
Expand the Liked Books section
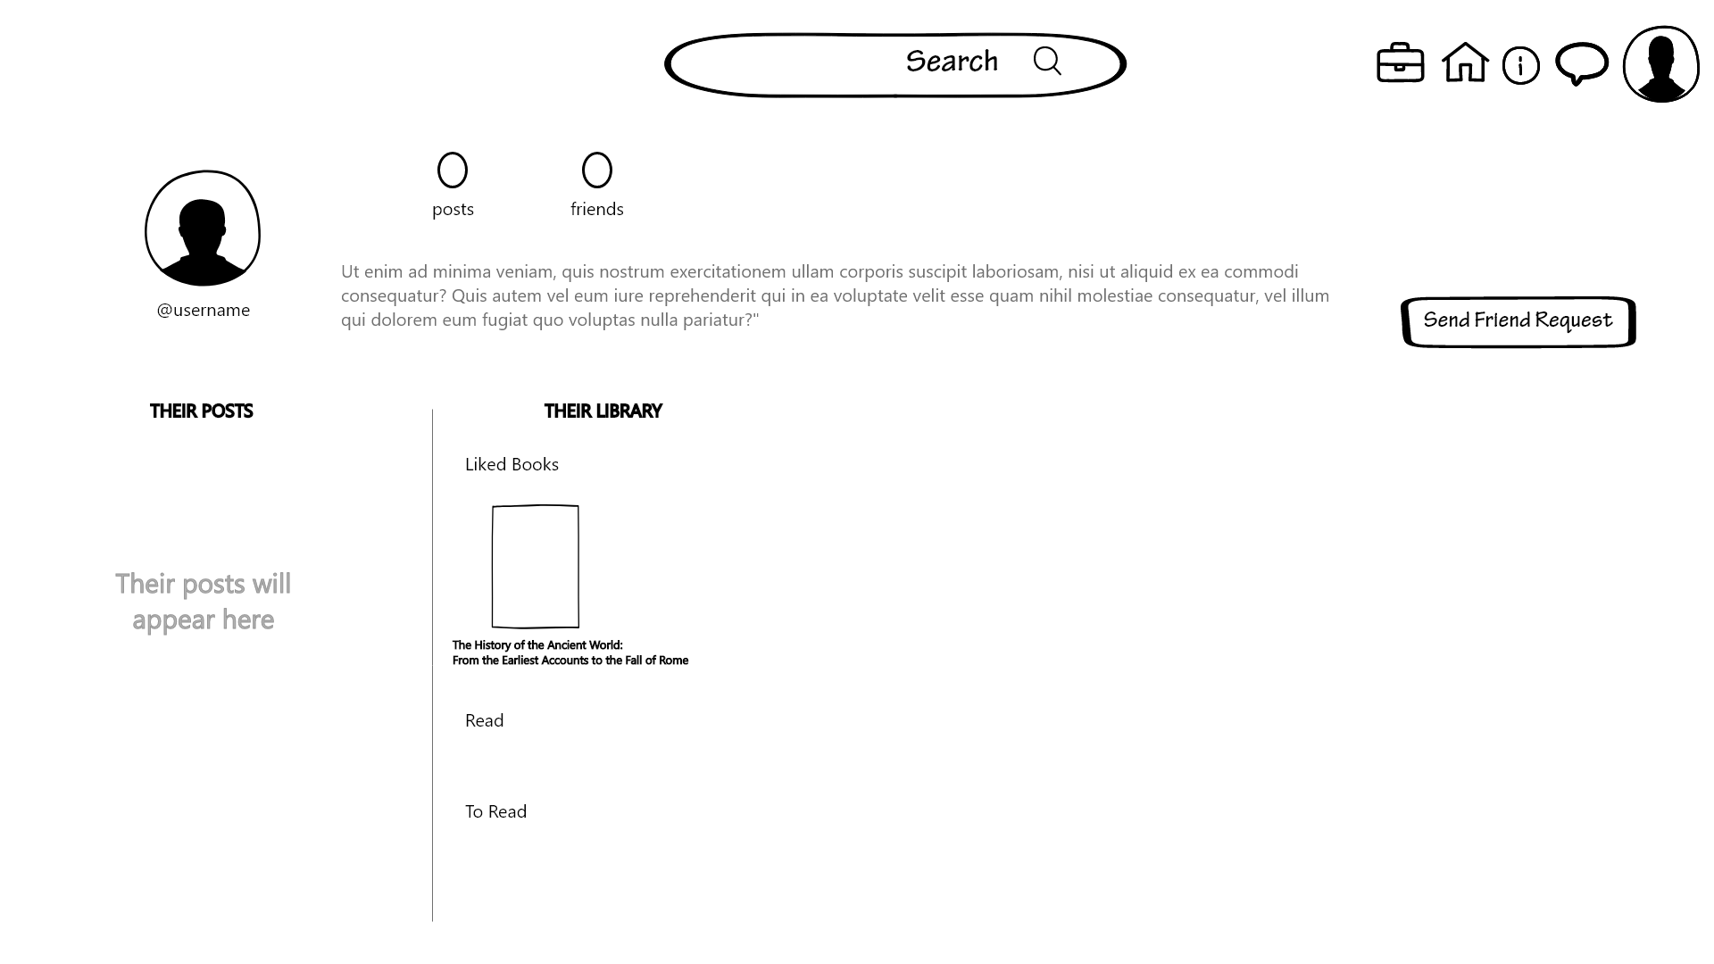(511, 462)
